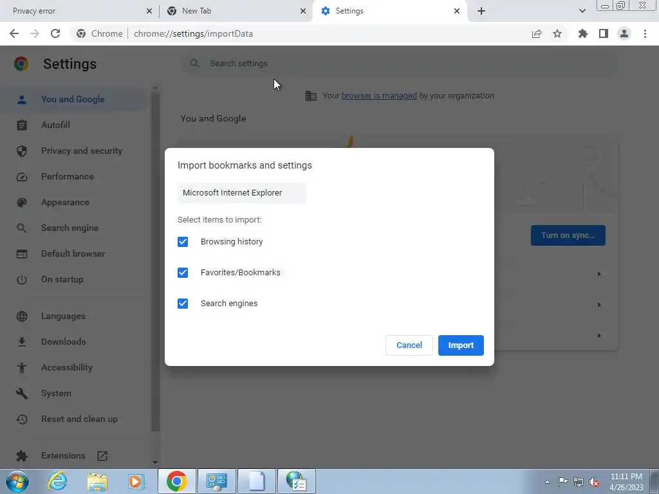Click the Chrome taskbar icon
Image resolution: width=659 pixels, height=494 pixels.
click(x=177, y=481)
